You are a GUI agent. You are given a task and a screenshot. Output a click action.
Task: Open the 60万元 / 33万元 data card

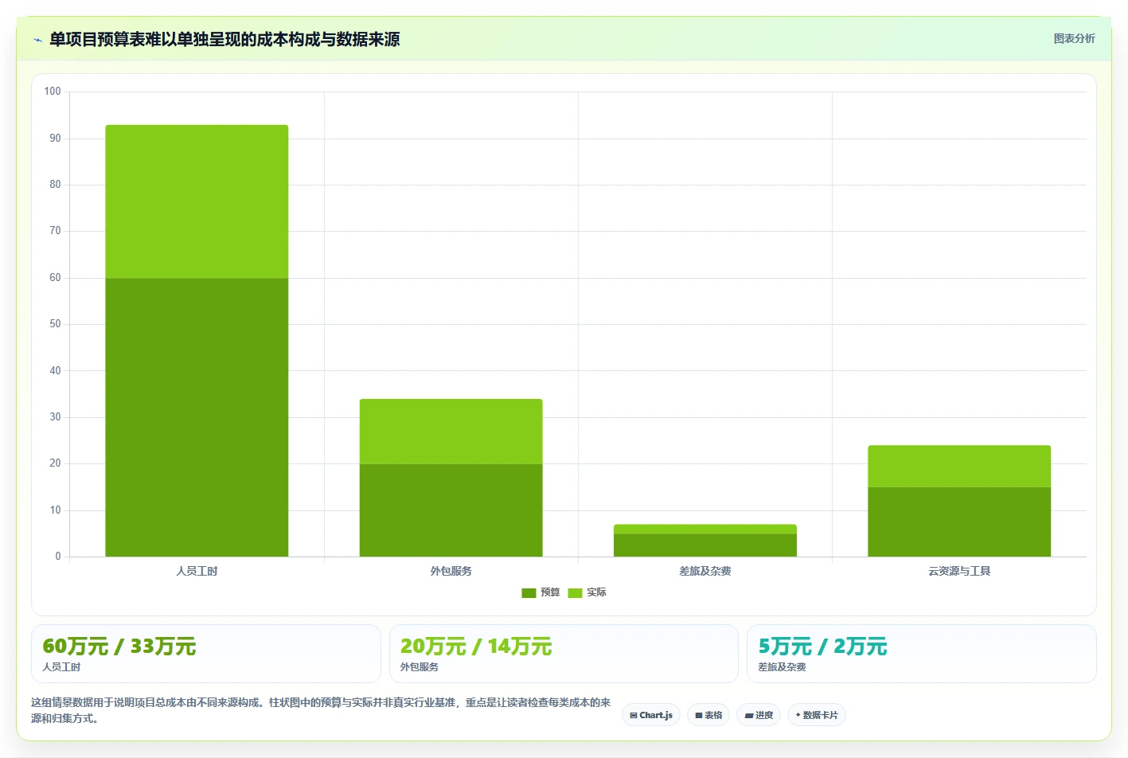pos(206,654)
